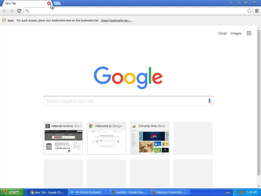
Task: Open the Welcome to Google Chrome thumbnail
Action: point(107,138)
